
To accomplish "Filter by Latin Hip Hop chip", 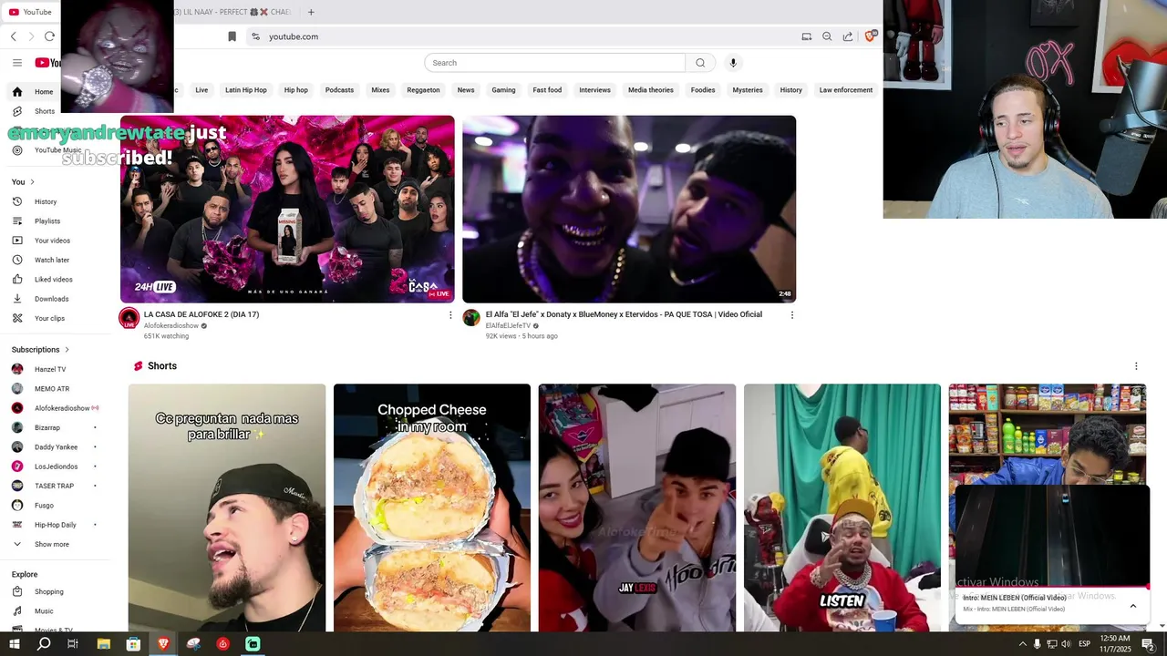I will coord(246,90).
